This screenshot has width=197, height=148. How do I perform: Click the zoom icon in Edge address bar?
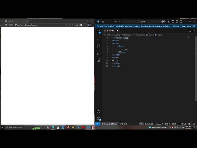click(x=66, y=25)
